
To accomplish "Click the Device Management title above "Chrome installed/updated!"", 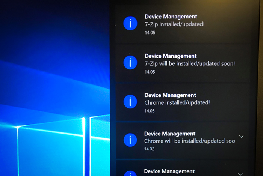I will 170,95.
